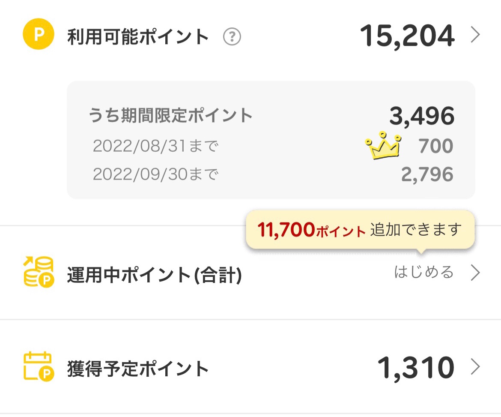Select the 2022/09/30まで expiry line
Image resolution: width=501 pixels, height=417 pixels.
tap(155, 174)
